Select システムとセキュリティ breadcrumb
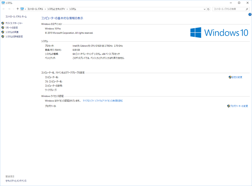The height and width of the screenshot is (186, 252). 56,9
